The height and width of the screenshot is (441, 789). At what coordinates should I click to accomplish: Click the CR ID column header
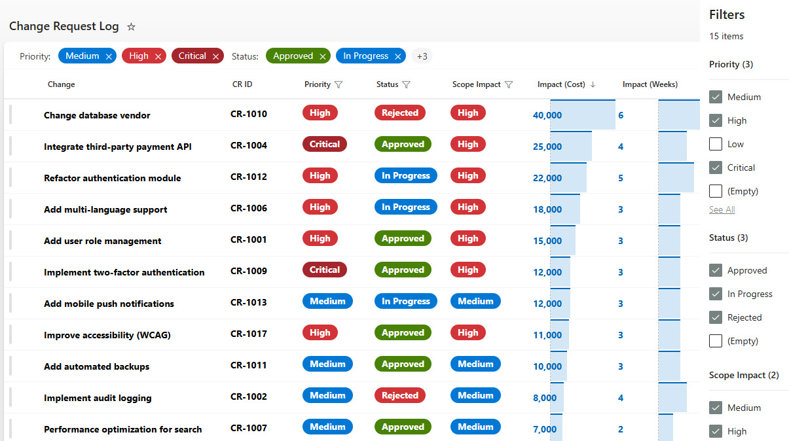pyautogui.click(x=242, y=84)
